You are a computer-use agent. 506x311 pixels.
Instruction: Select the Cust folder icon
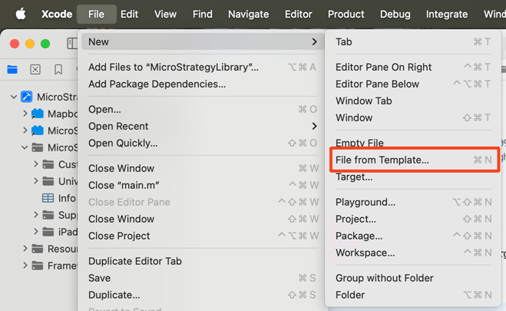click(x=48, y=164)
